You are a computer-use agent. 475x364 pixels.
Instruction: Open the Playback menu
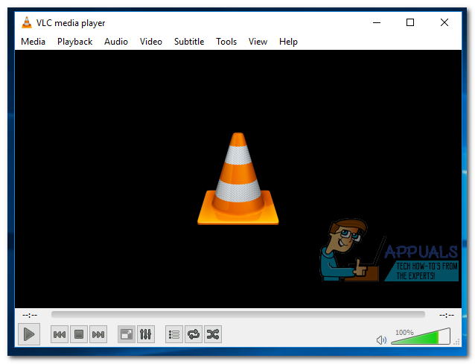click(x=75, y=42)
